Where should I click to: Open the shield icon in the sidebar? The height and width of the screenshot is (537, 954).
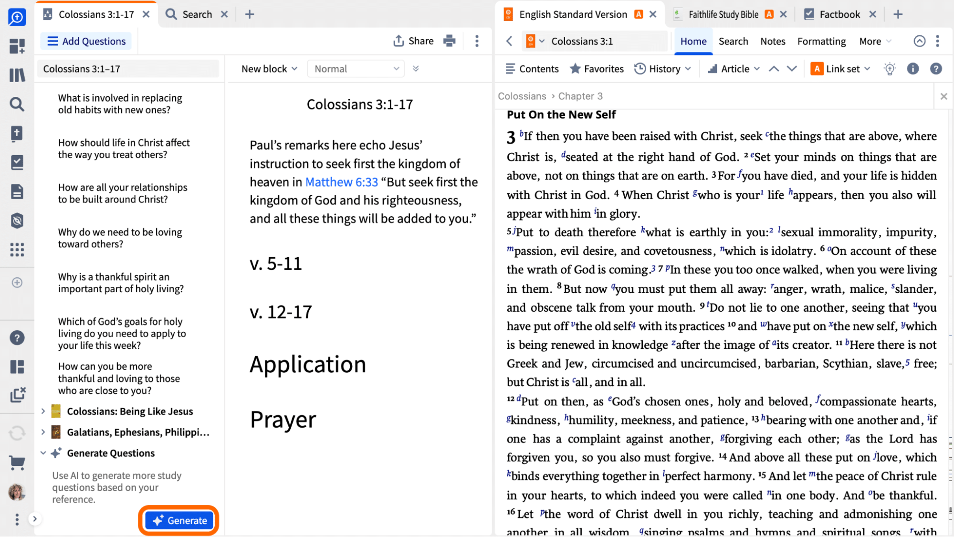pos(17,221)
